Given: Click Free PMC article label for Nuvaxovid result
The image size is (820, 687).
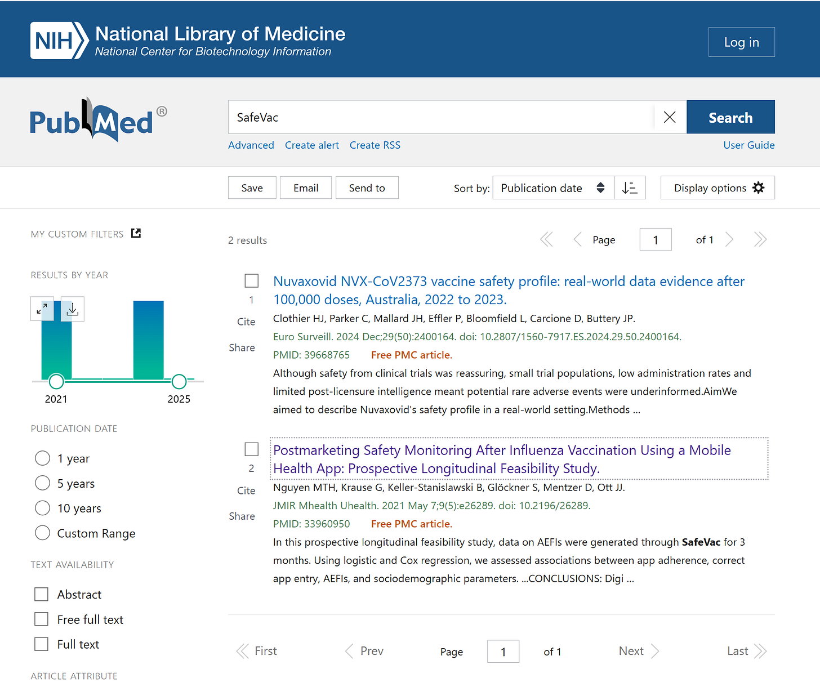Looking at the screenshot, I should [412, 355].
